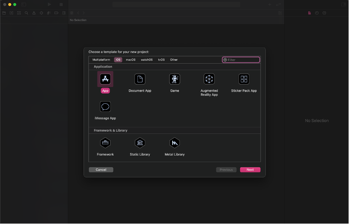
Task: Switch to the Other tab
Action: [x=174, y=60]
